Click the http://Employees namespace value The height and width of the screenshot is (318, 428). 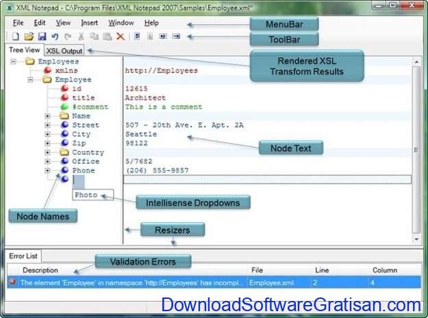(x=162, y=70)
